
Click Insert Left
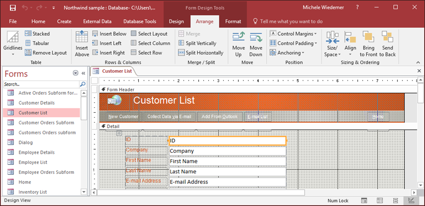pos(107,43)
